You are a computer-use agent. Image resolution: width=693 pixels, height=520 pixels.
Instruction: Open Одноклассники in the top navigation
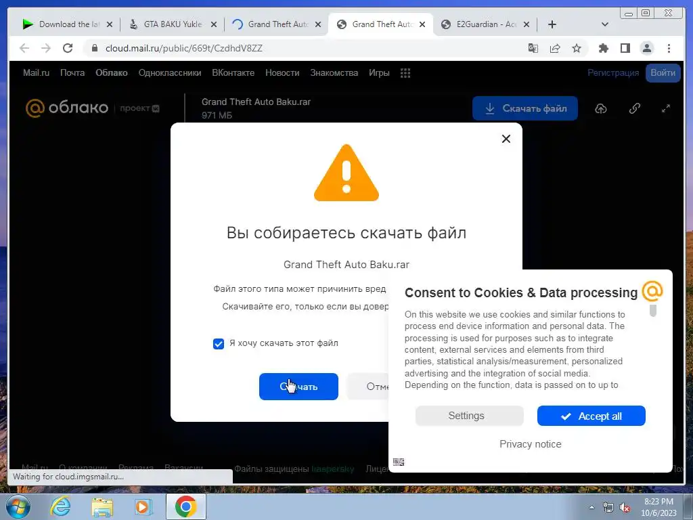[x=170, y=73]
